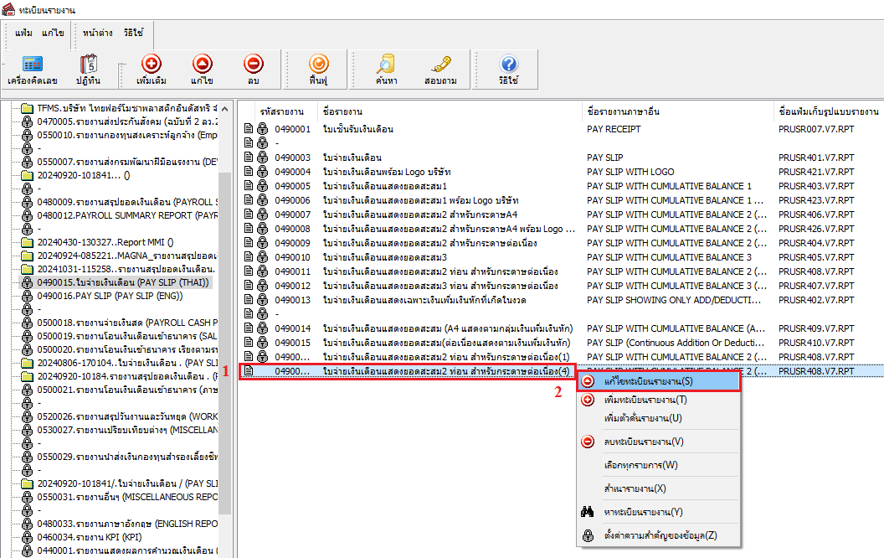
Task: Open the หน้าต่าง menu
Action: coord(96,32)
